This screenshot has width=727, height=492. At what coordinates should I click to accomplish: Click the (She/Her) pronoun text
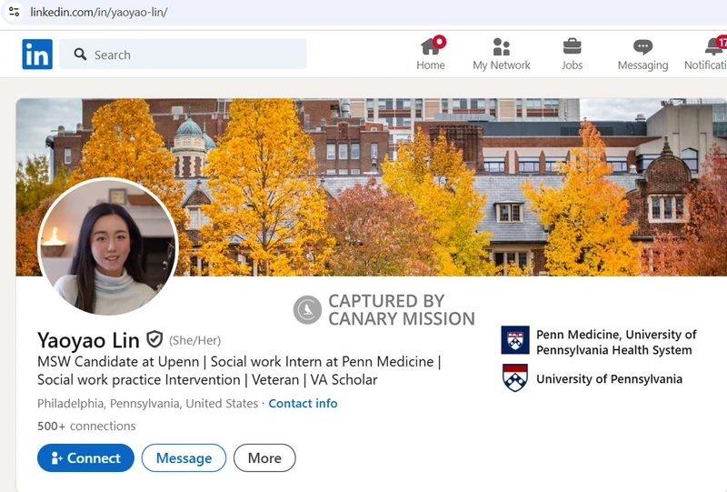click(x=194, y=341)
